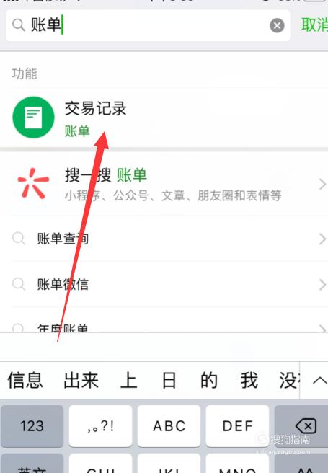Screen dimensions: 328x473
Task: Switch keyboard to 123 numeric mode
Action: pyautogui.click(x=32, y=426)
